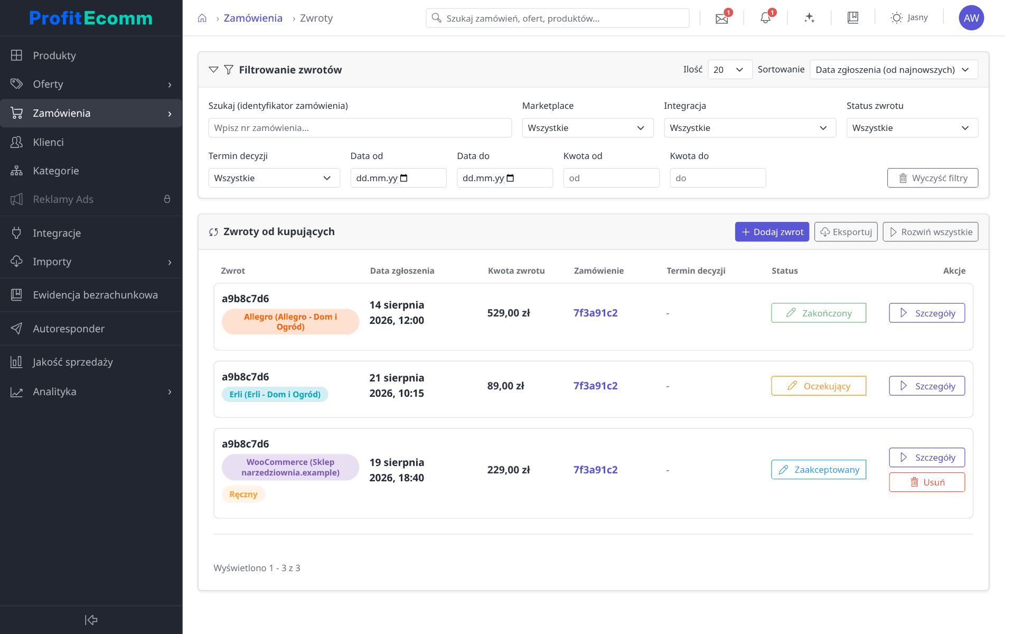Open Klienci in the sidebar

point(91,142)
